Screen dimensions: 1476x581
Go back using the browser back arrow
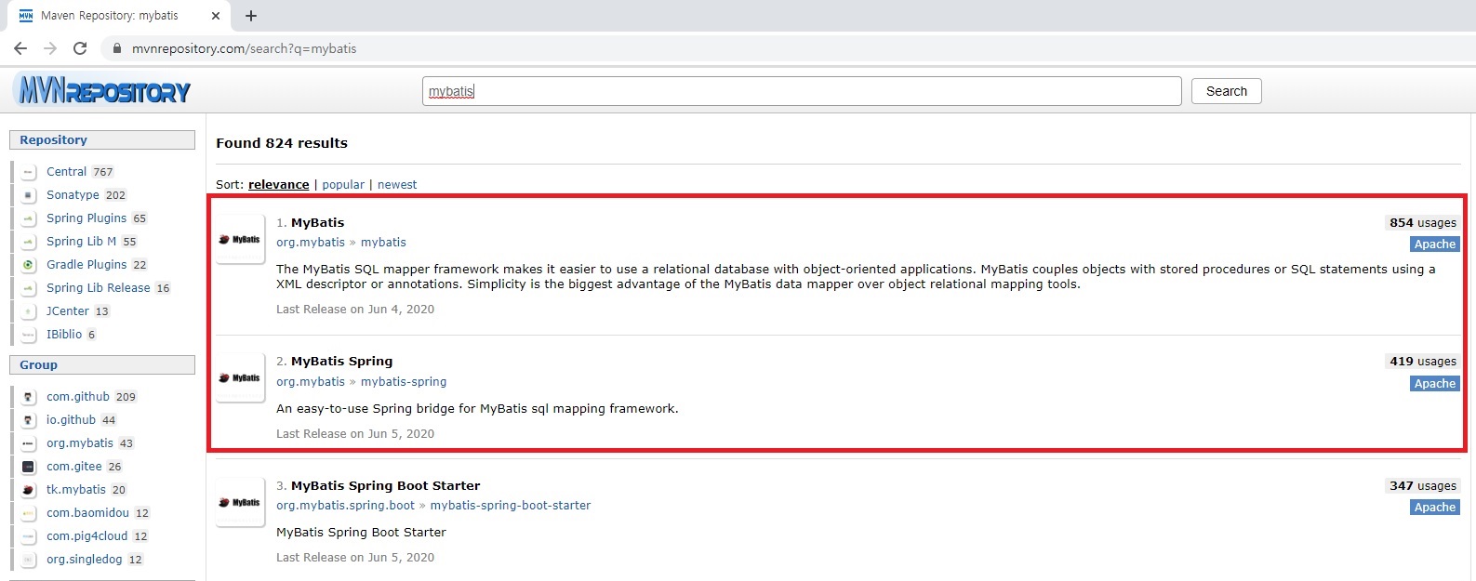[20, 48]
